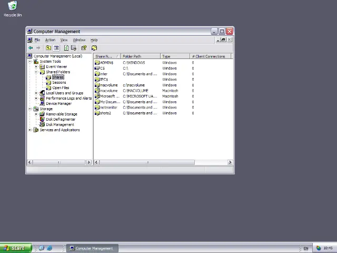337x253 pixels.
Task: Select Computer Management (Local) root node
Action: 58,56
